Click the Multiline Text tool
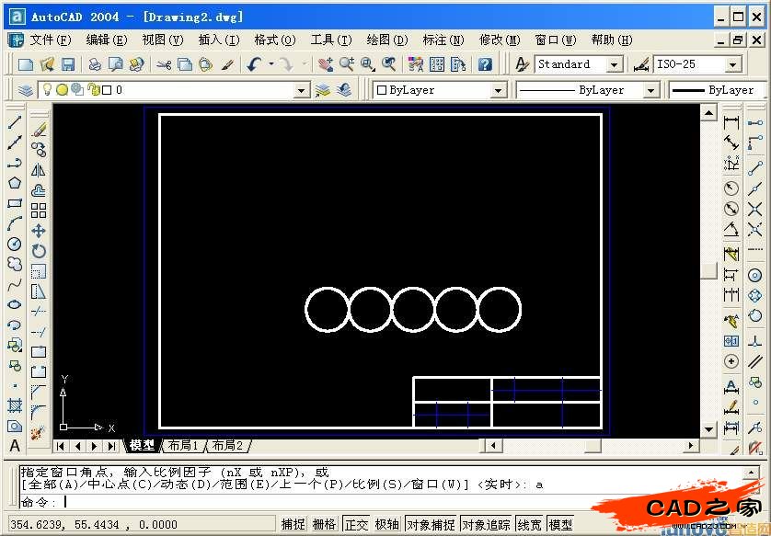771x536 pixels. pos(15,446)
